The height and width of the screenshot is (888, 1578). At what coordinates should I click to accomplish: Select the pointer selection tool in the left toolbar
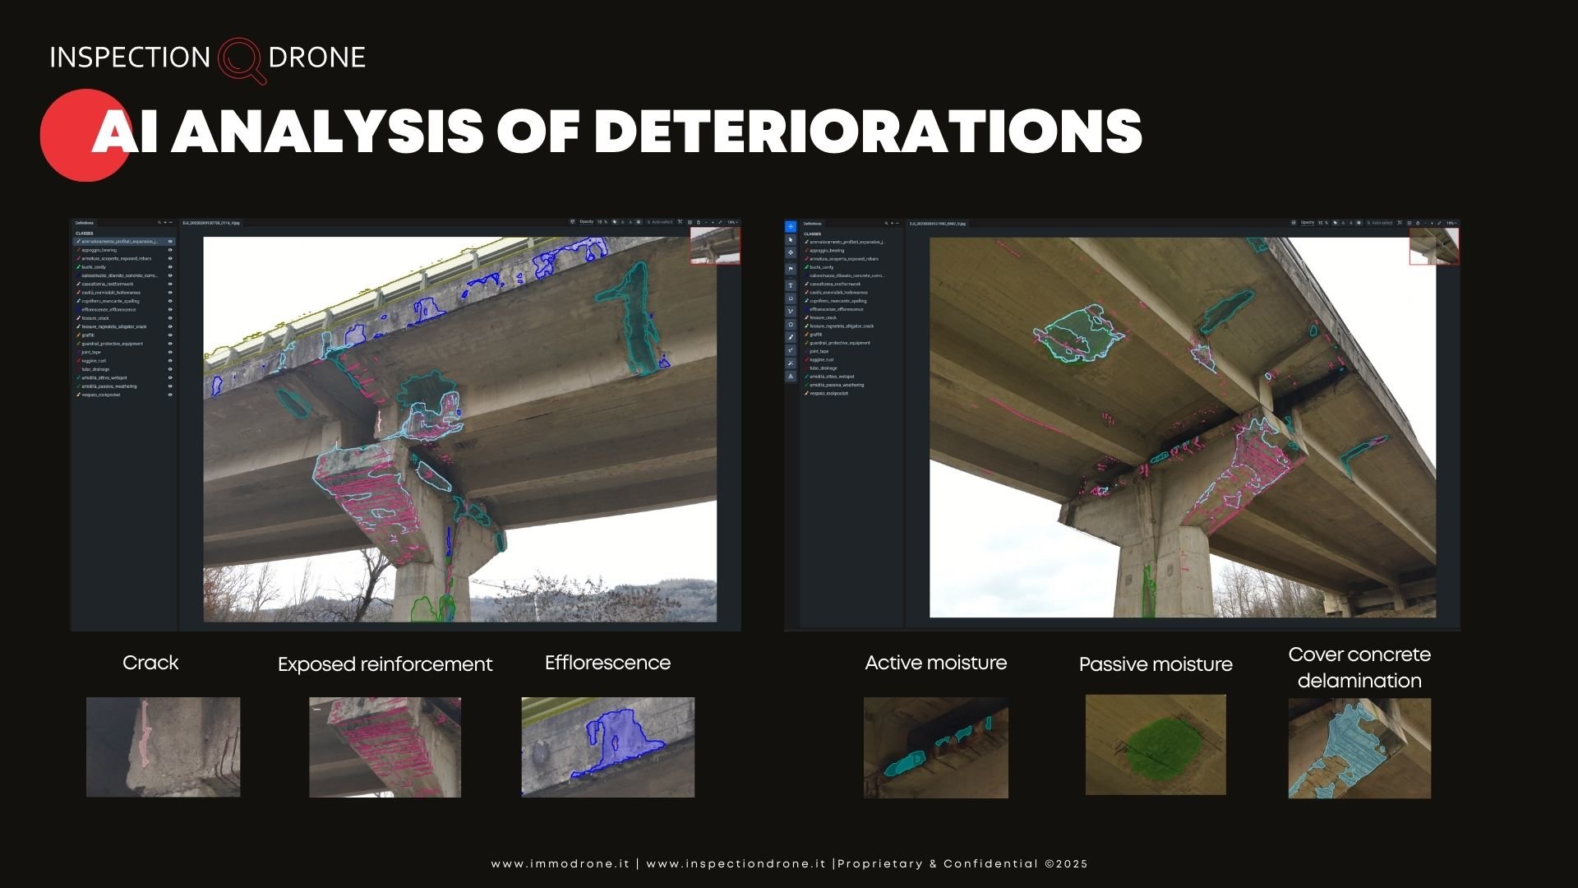pyautogui.click(x=791, y=238)
